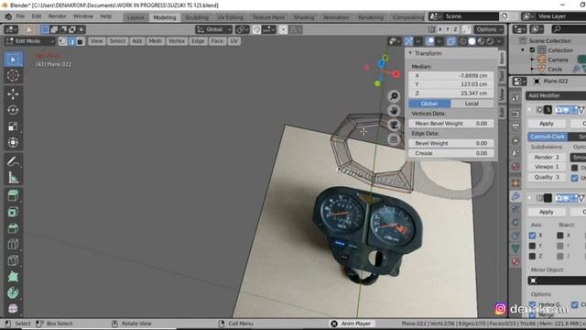This screenshot has width=586, height=330.
Task: Open Global transform orientation dropdown
Action: coord(213,29)
